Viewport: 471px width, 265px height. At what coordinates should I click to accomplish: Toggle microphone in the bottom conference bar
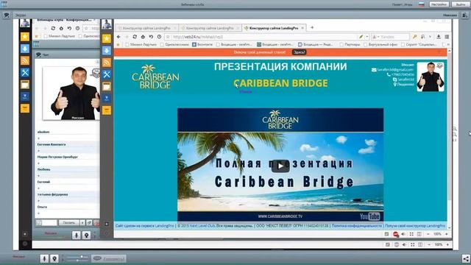(44, 258)
